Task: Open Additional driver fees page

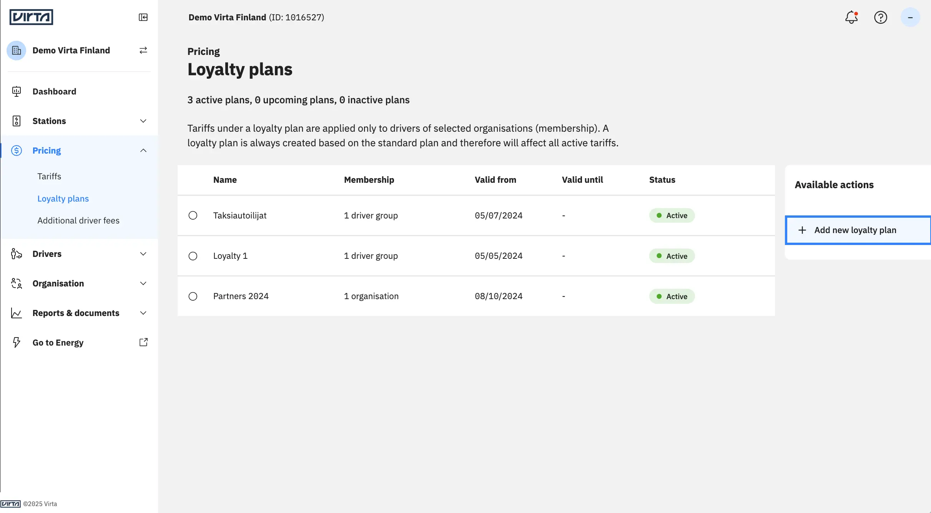Action: point(78,220)
